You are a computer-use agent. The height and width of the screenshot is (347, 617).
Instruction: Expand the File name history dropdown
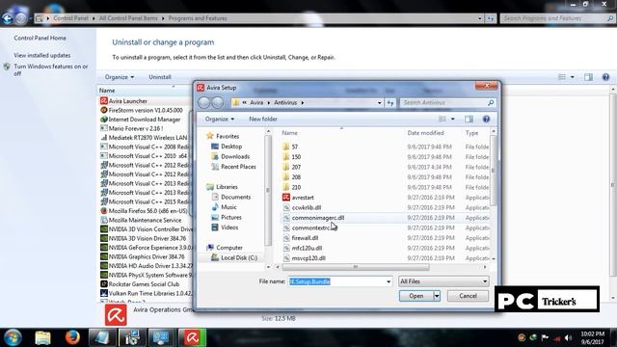pyautogui.click(x=389, y=281)
